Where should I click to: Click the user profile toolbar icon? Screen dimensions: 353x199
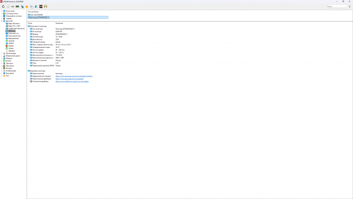pyautogui.click(x=36, y=7)
